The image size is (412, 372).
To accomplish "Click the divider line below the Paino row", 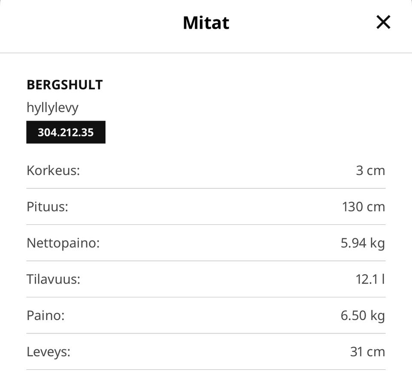I will [x=206, y=333].
